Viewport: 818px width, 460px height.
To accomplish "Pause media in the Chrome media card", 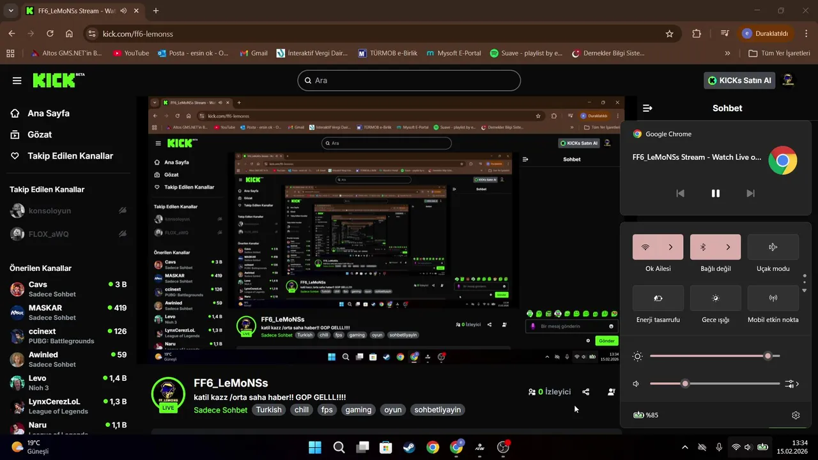I will 716,194.
